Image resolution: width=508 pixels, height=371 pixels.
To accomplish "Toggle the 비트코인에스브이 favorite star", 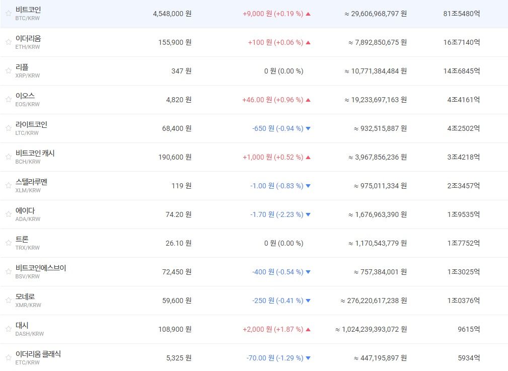I will [x=8, y=272].
